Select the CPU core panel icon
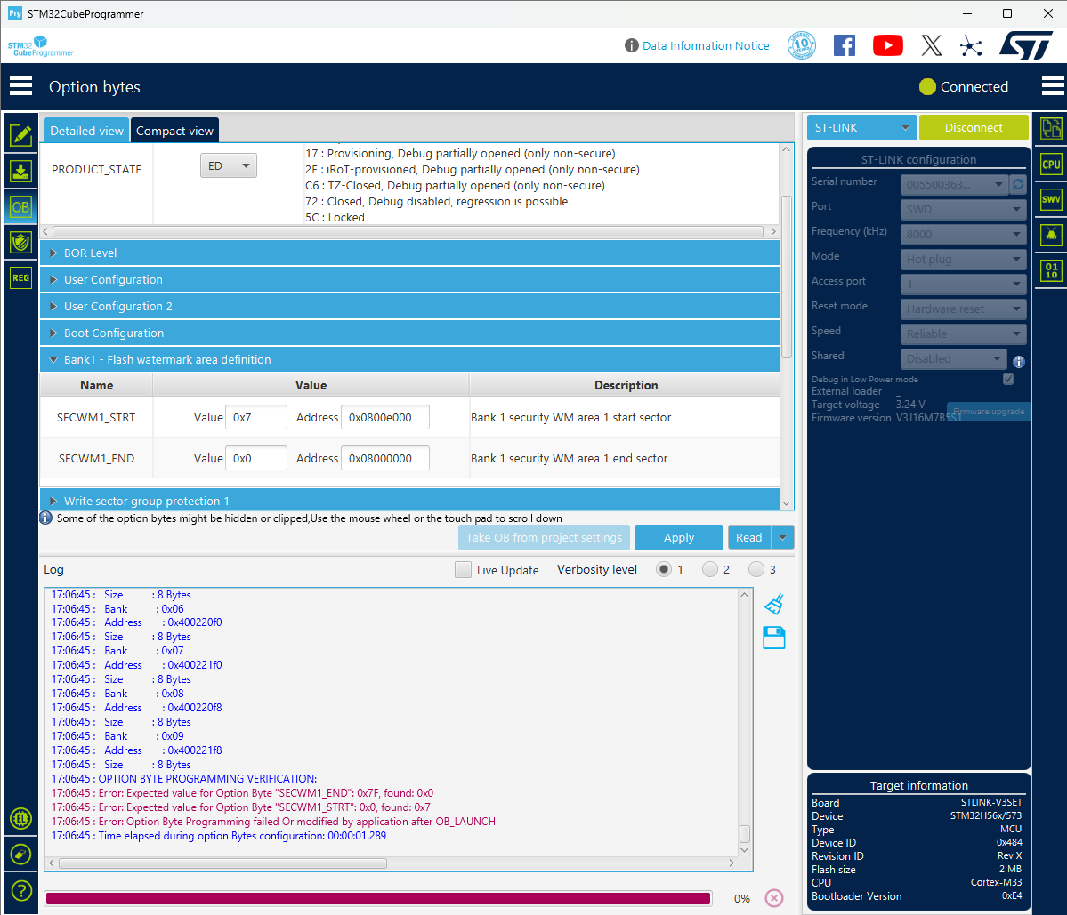This screenshot has height=915, width=1067. click(x=1051, y=164)
